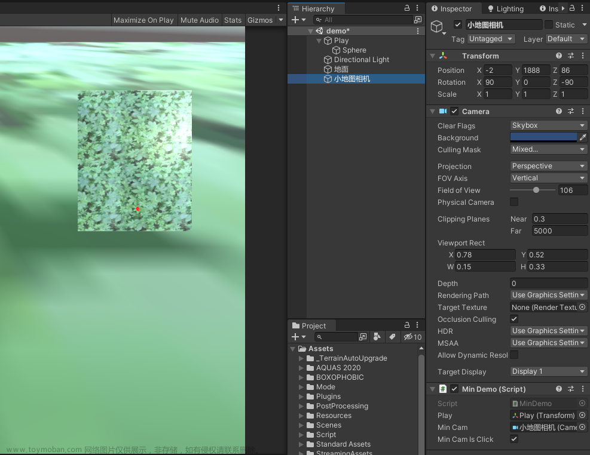Image resolution: width=590 pixels, height=455 pixels.
Task: Expand the Standard Assets folder
Action: pyautogui.click(x=301, y=444)
